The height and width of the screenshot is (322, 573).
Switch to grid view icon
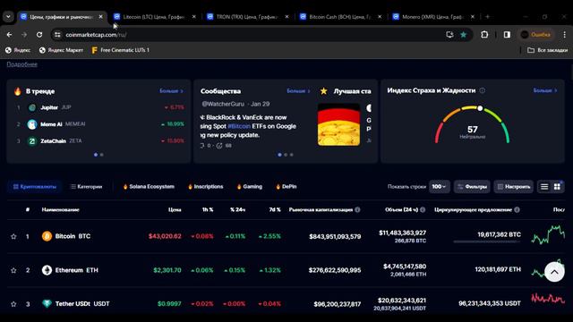(557, 187)
